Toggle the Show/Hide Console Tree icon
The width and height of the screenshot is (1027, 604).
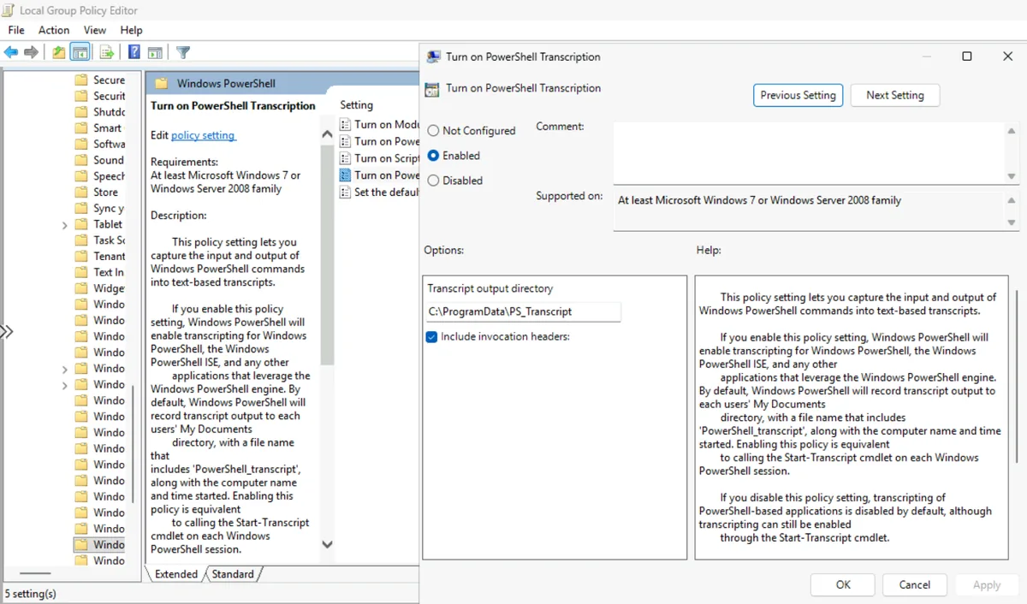[x=80, y=52]
